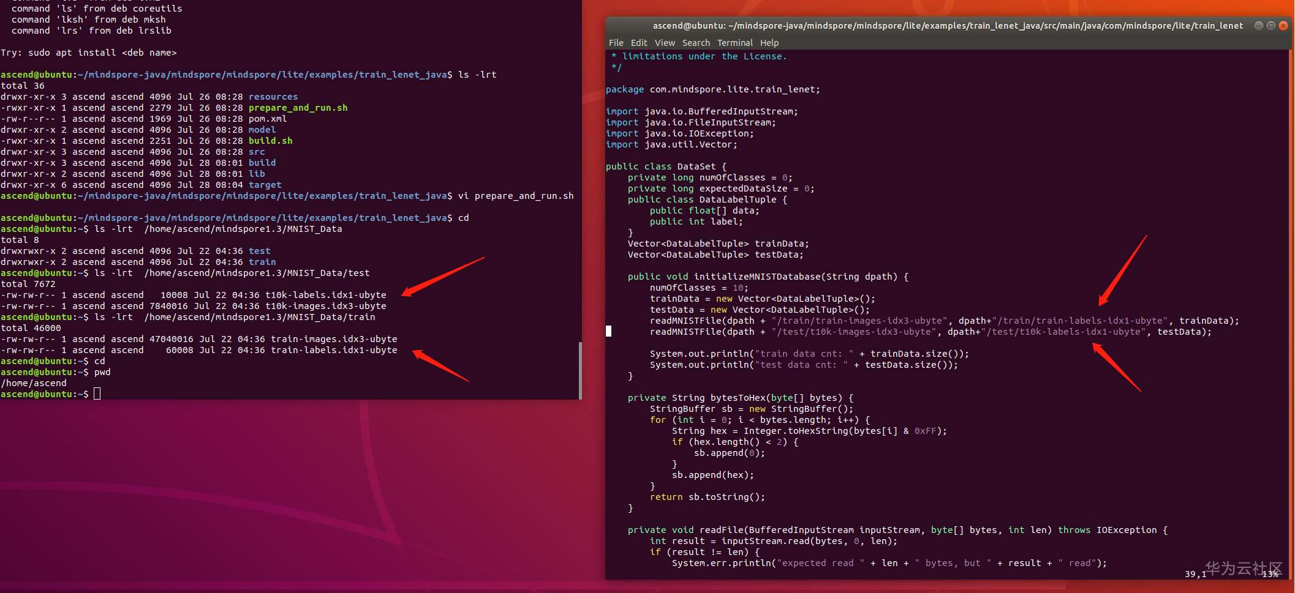The height and width of the screenshot is (593, 1295).
Task: Click 'prepare_and_run.sh' in the ls listing
Action: [x=298, y=108]
